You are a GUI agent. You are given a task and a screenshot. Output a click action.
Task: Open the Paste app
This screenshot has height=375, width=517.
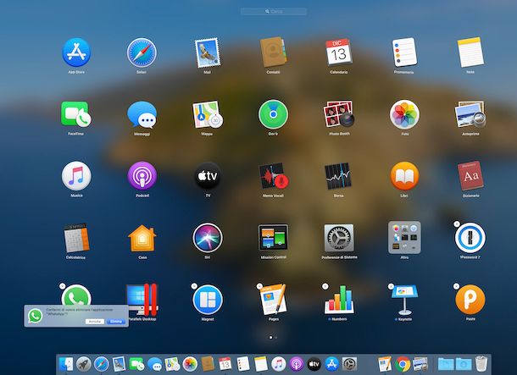point(470,300)
